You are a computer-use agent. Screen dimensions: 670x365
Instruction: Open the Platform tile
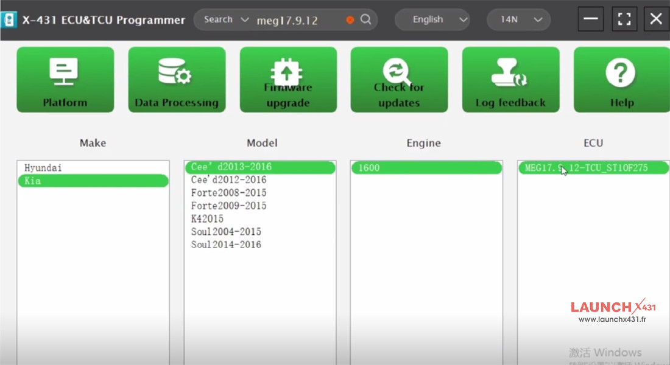[x=65, y=80]
